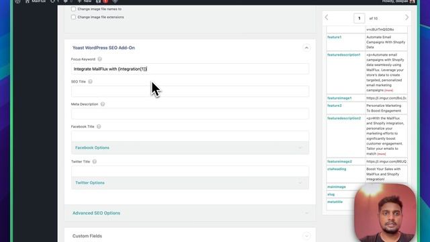
Task: Expand Facebook Options
Action: (190, 148)
